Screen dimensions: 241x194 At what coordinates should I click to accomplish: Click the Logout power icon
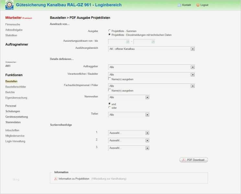198,5
